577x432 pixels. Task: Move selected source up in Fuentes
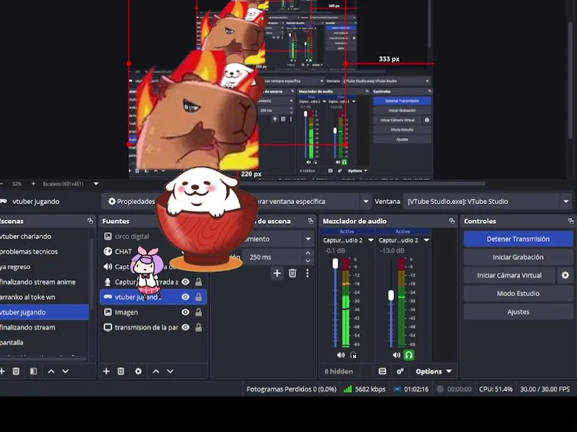coord(156,371)
